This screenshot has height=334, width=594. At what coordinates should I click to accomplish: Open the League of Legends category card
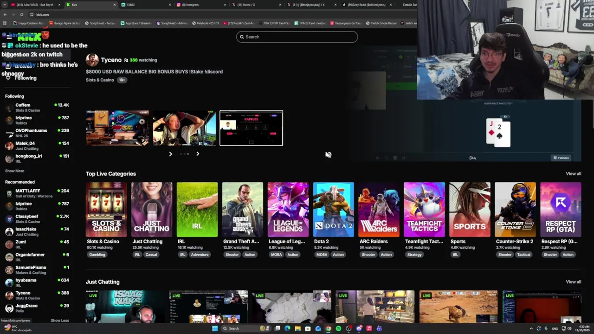click(x=288, y=210)
